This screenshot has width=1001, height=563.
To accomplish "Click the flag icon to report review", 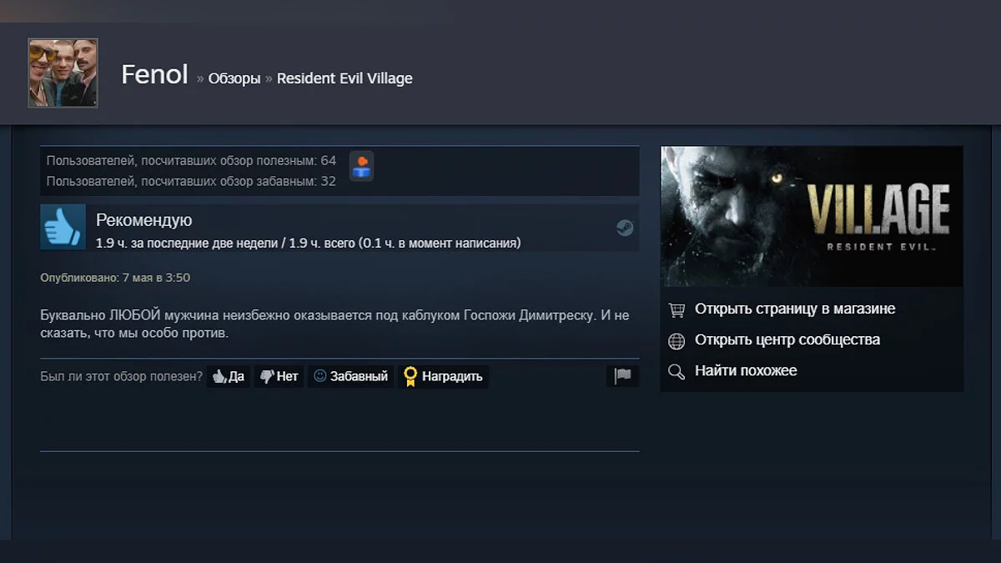I will click(x=622, y=376).
